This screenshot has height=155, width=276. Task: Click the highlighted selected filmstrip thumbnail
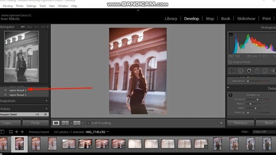[19, 144]
